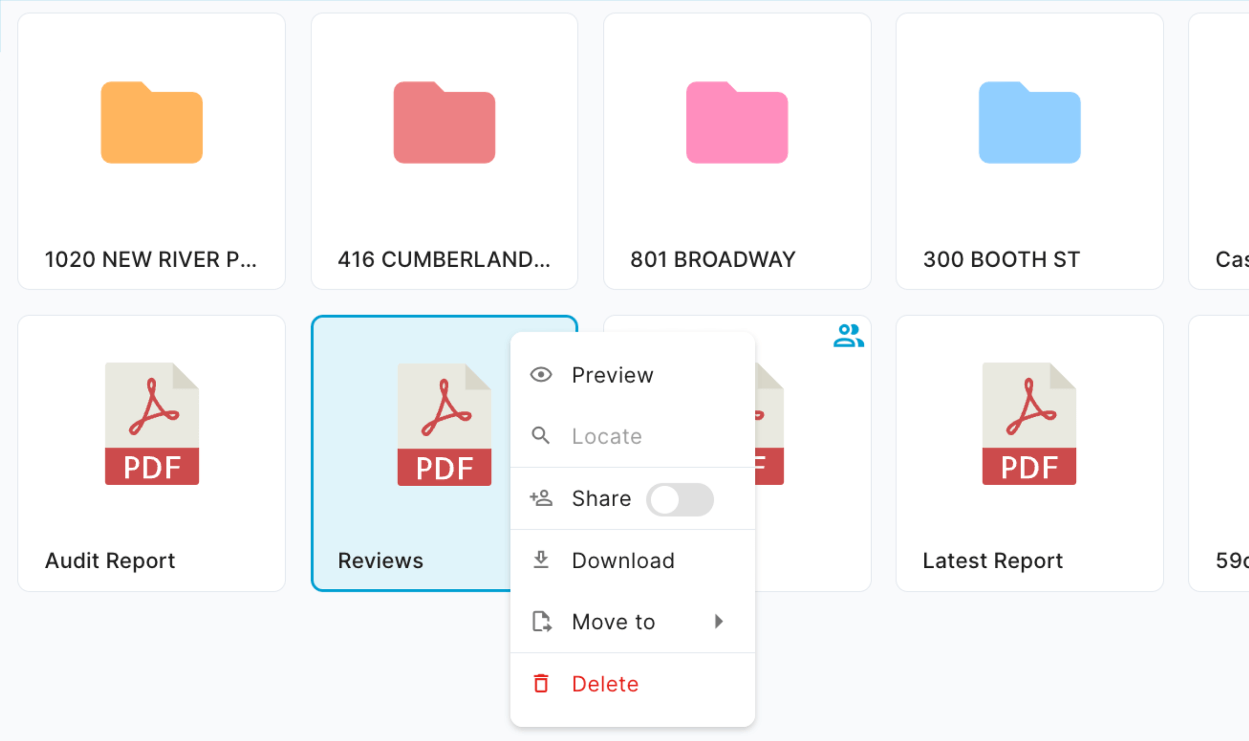Open the red 416 CUMBERLAND folder icon
1249x741 pixels.
point(444,122)
